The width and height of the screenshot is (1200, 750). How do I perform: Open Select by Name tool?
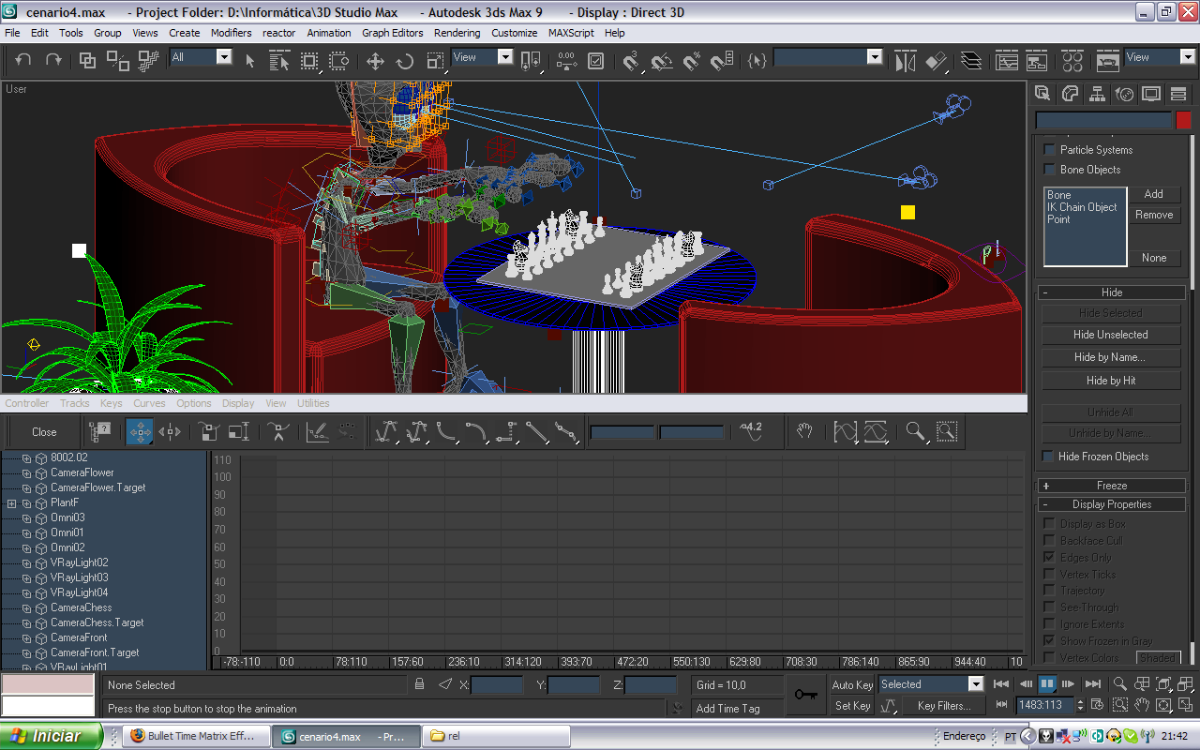[279, 61]
